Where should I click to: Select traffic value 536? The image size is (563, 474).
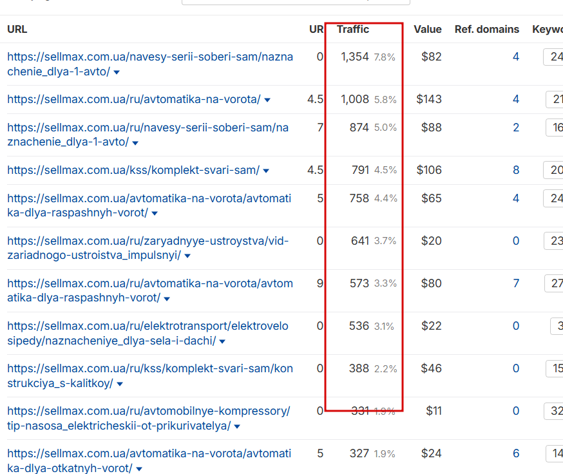tap(359, 326)
